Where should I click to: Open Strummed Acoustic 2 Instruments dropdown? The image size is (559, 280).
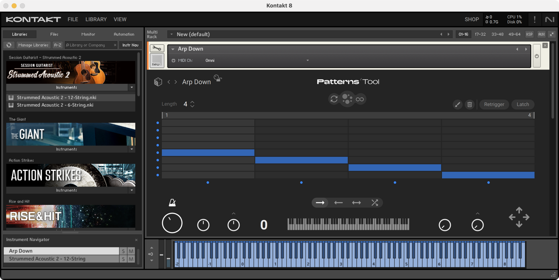coord(132,87)
